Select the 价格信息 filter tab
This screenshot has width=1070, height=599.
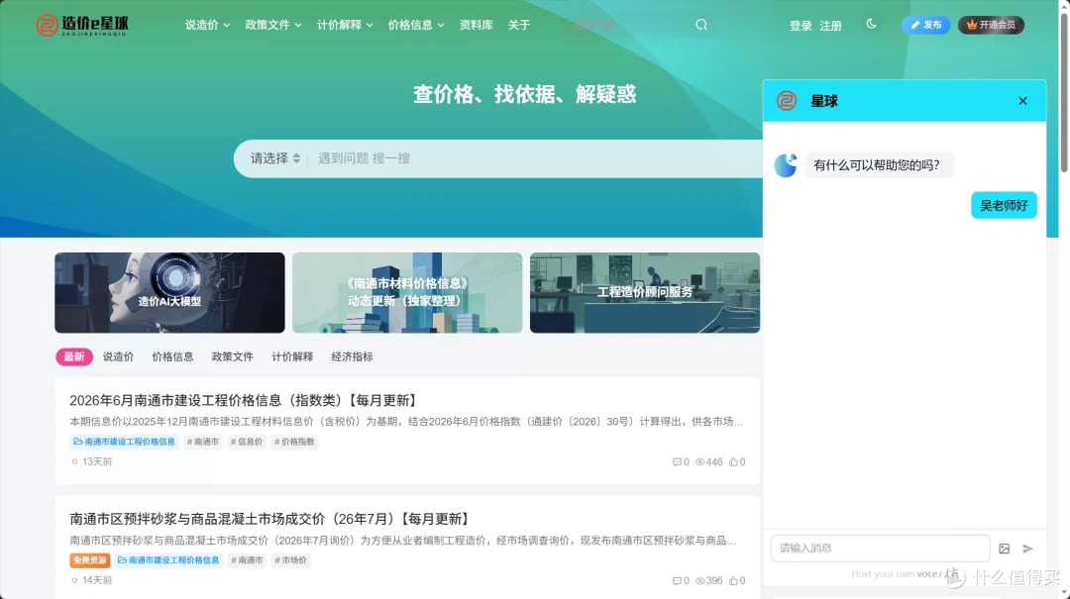click(x=172, y=356)
